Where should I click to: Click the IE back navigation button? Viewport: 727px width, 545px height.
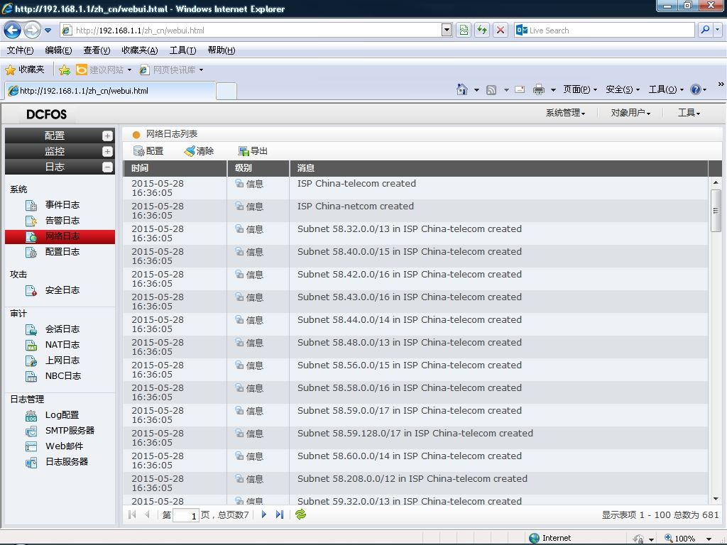(x=13, y=31)
